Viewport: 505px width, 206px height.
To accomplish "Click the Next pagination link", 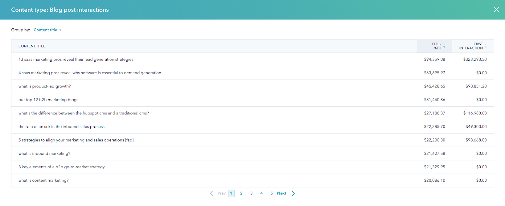I will tap(282, 193).
